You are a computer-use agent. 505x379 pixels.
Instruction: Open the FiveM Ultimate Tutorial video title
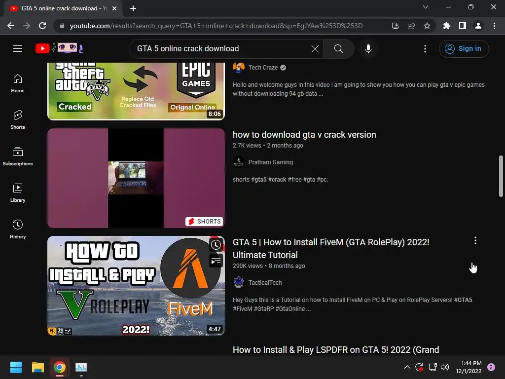(331, 249)
